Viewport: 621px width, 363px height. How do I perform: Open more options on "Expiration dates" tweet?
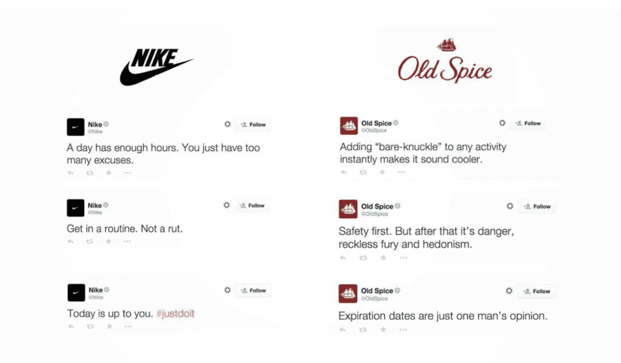(403, 330)
